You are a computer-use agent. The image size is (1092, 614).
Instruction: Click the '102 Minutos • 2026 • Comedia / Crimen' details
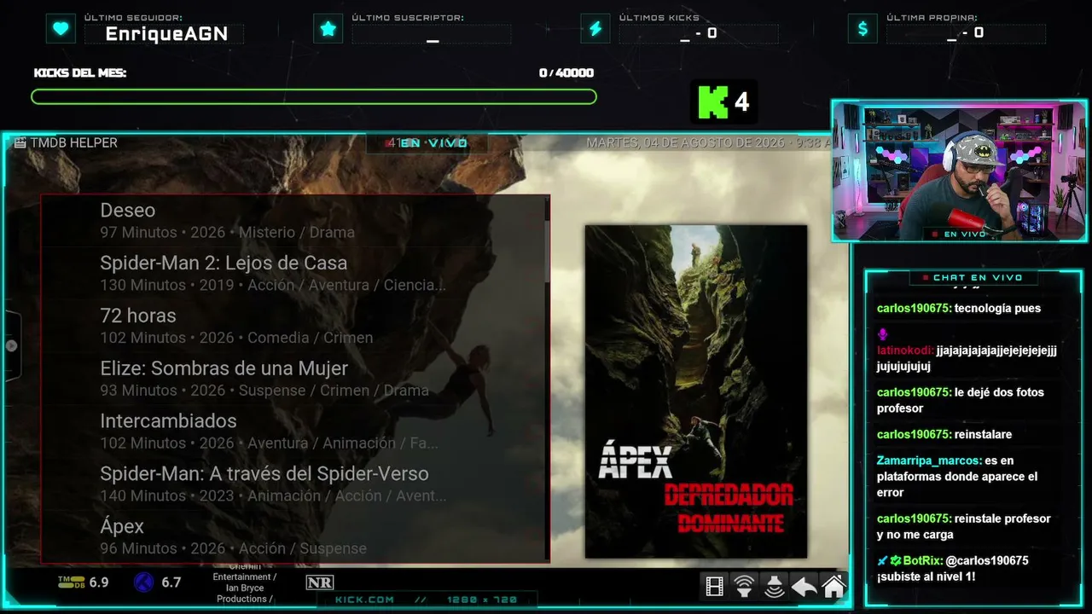tap(236, 339)
